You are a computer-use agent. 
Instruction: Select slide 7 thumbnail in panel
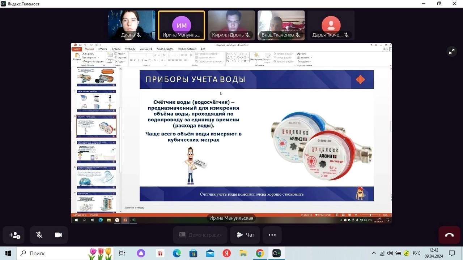tap(97, 152)
